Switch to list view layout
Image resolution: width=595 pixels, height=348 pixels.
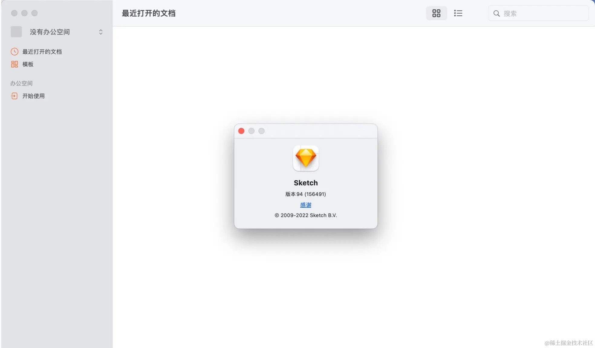click(x=458, y=13)
